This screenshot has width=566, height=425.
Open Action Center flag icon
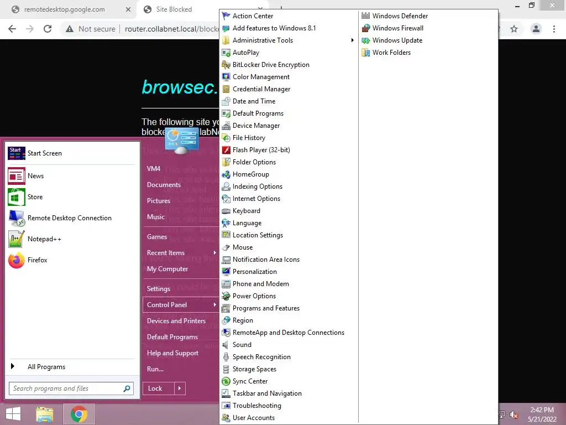click(226, 16)
